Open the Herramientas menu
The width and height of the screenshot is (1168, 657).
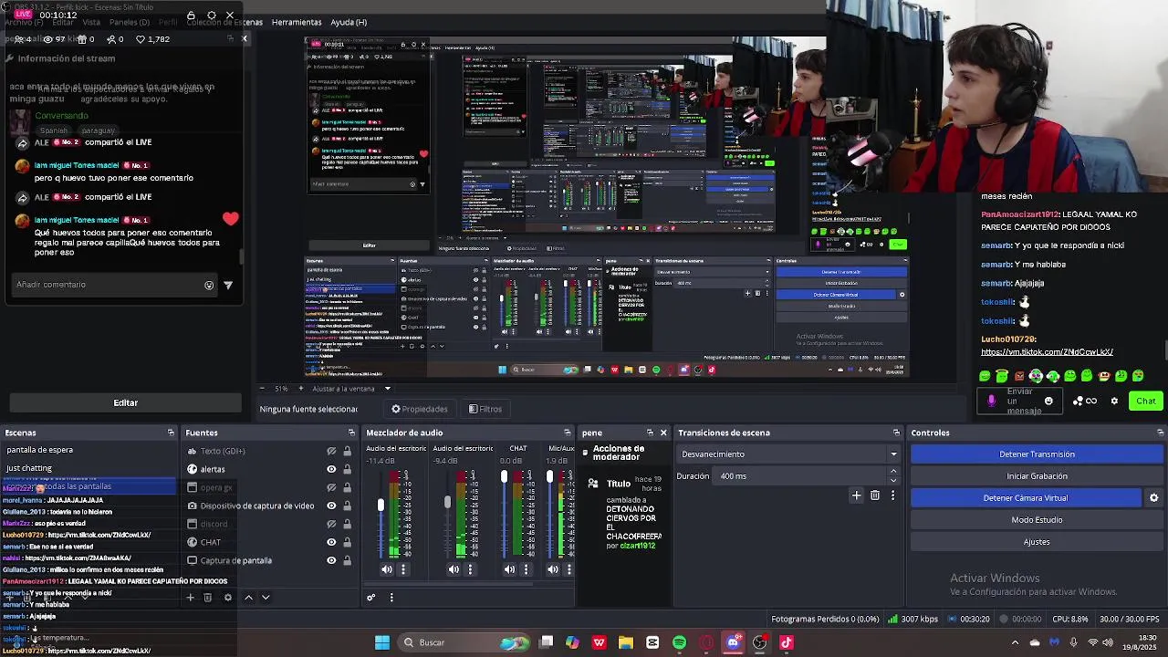point(297,22)
